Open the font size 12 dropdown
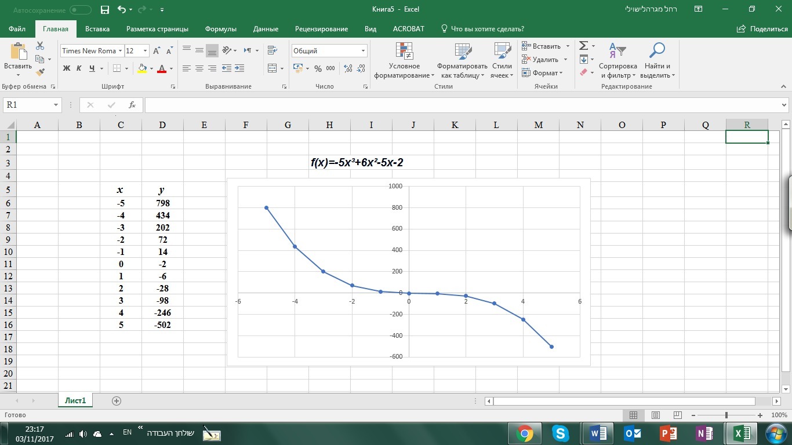 click(145, 51)
